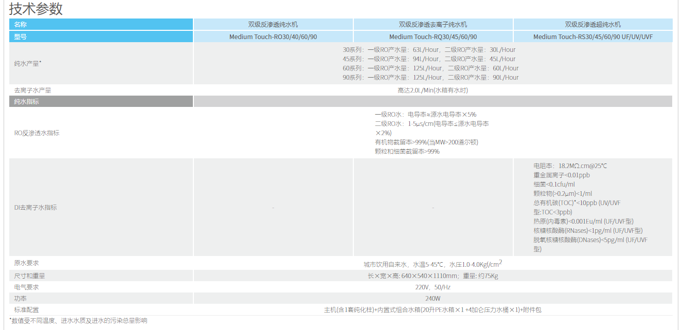683x330 pixels.
Task: Click the 纯水指标 section header
Action: pos(101,101)
